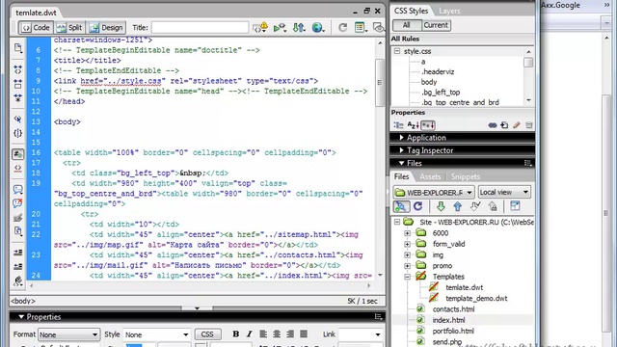Open the browser compatibility check menu icon
This screenshot has height=347, width=617.
pos(260,28)
